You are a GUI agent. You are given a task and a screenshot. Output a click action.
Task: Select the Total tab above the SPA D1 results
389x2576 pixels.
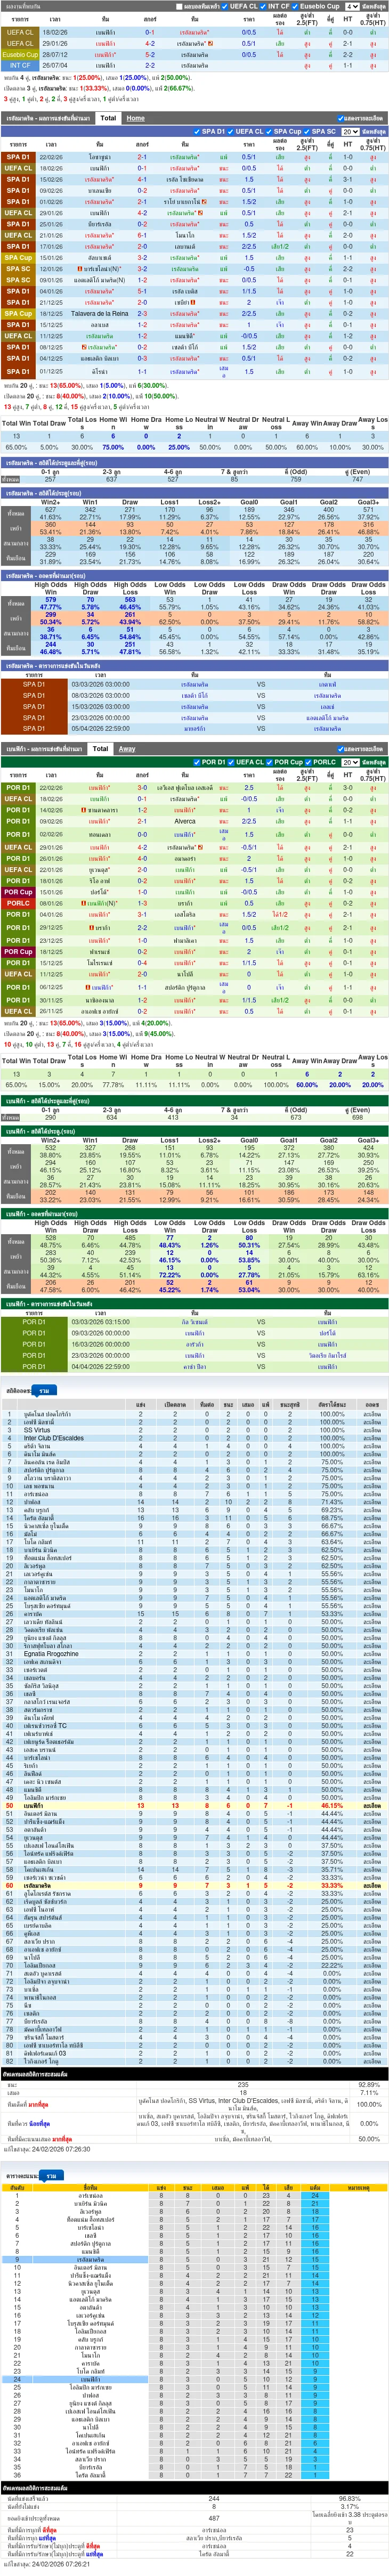point(108,118)
